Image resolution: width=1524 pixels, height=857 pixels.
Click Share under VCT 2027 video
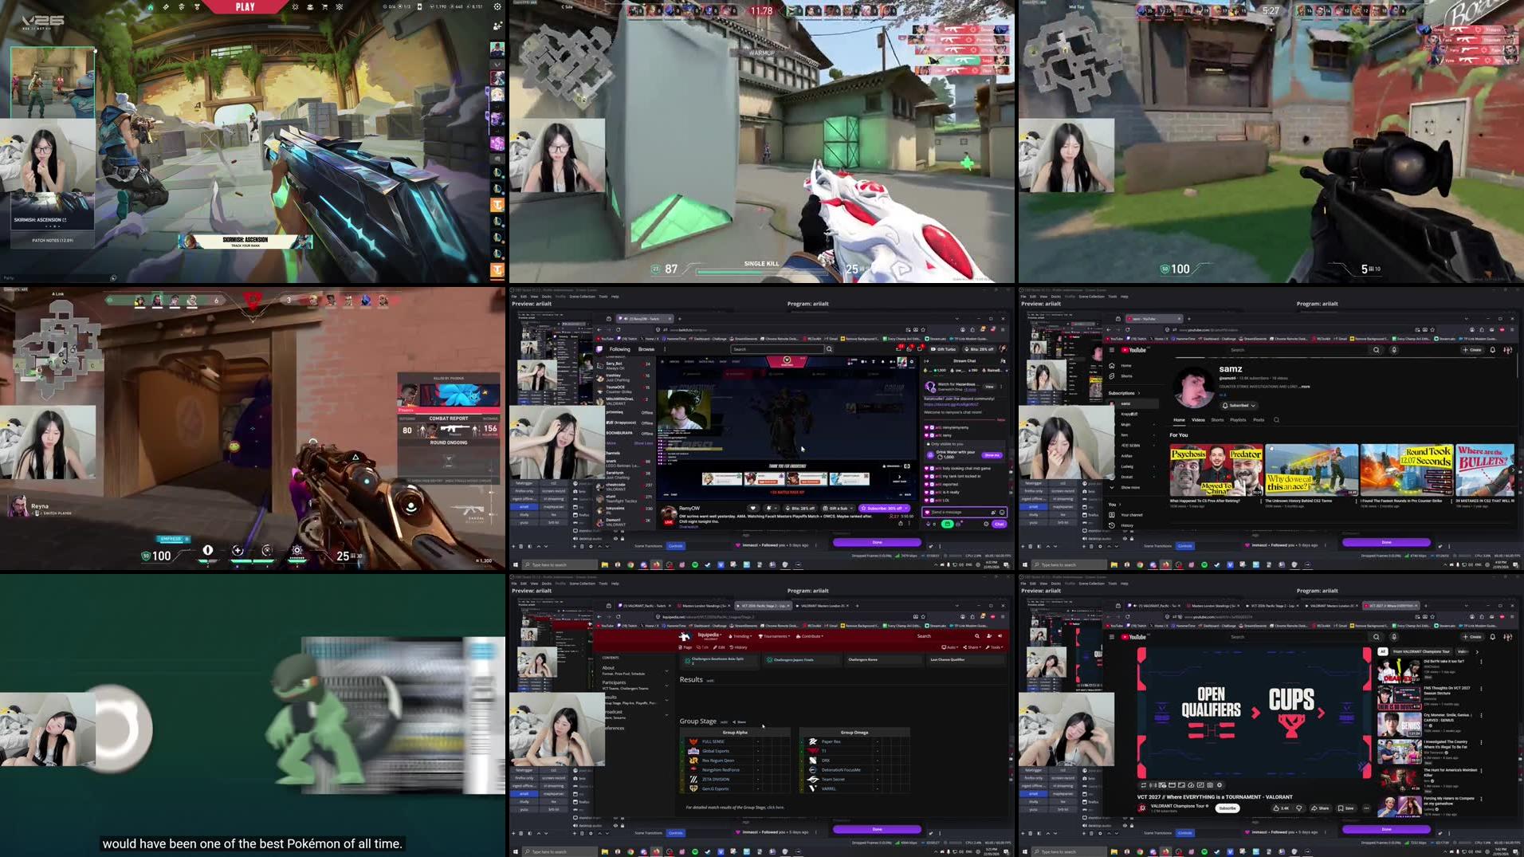[x=1320, y=808]
